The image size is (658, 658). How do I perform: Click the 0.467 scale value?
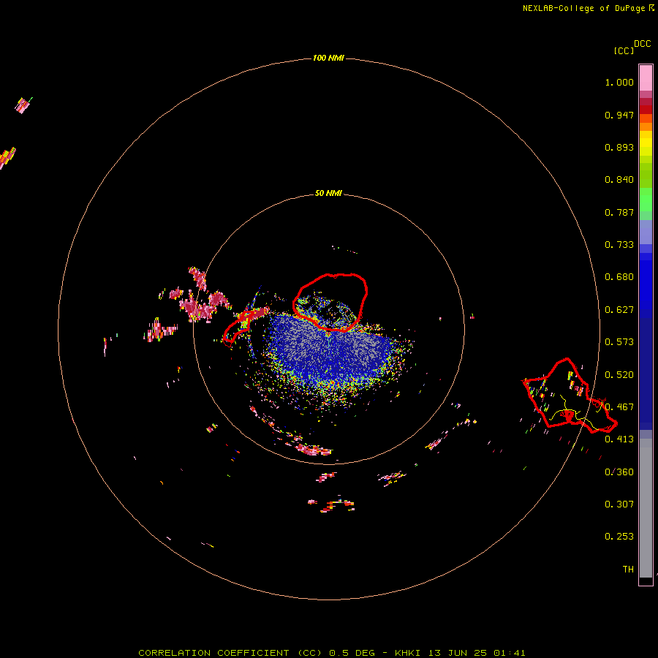(x=619, y=407)
